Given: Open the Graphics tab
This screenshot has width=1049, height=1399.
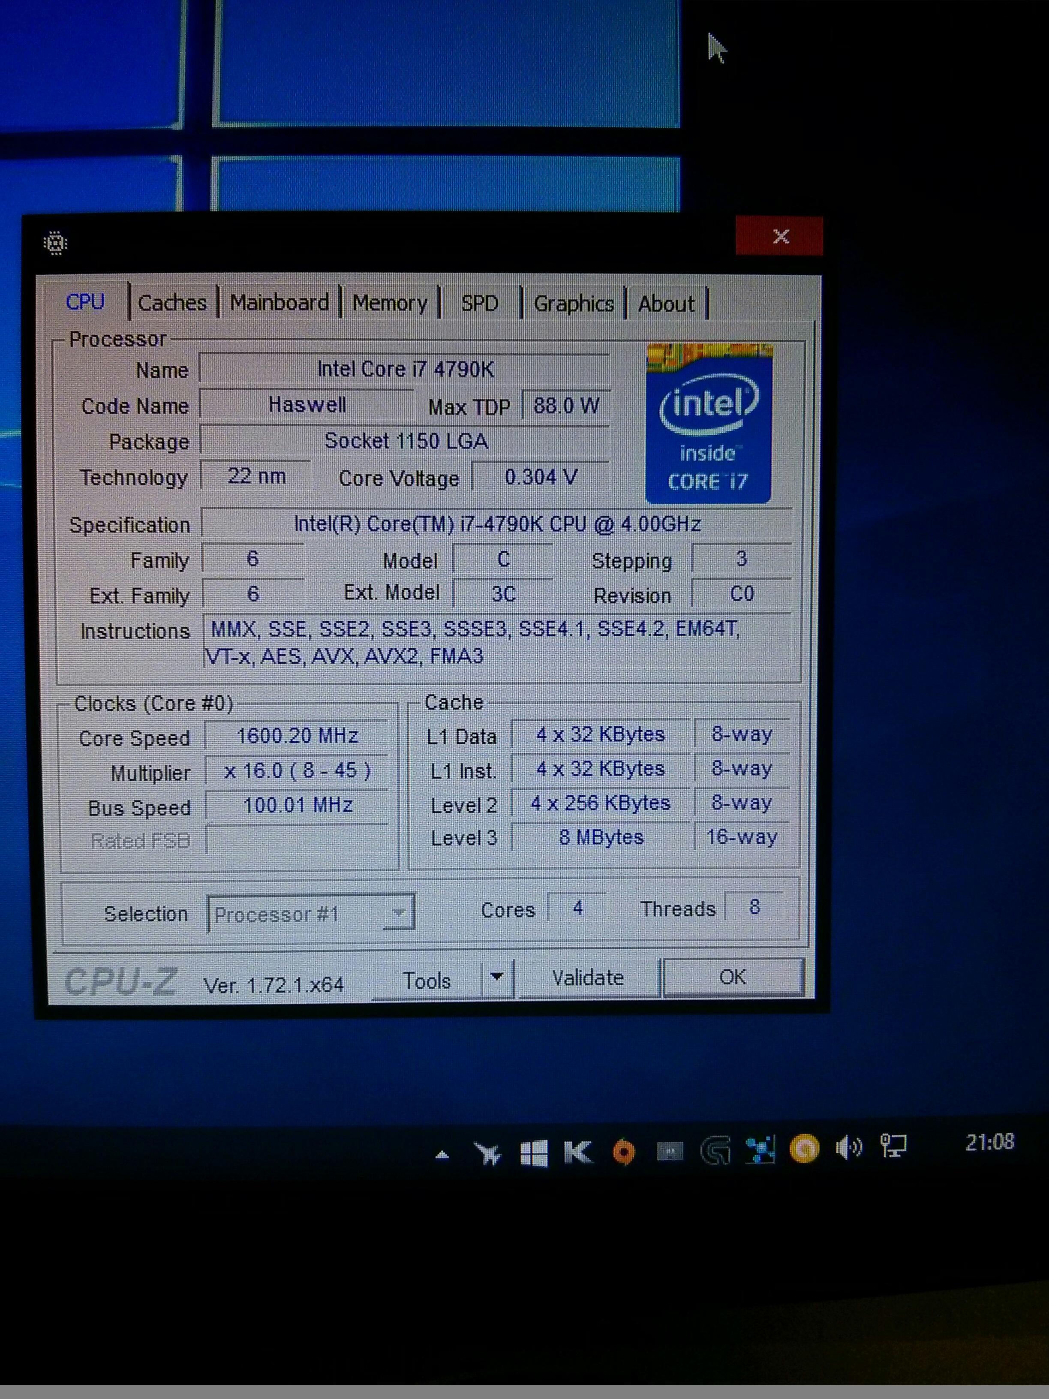Looking at the screenshot, I should [x=574, y=304].
